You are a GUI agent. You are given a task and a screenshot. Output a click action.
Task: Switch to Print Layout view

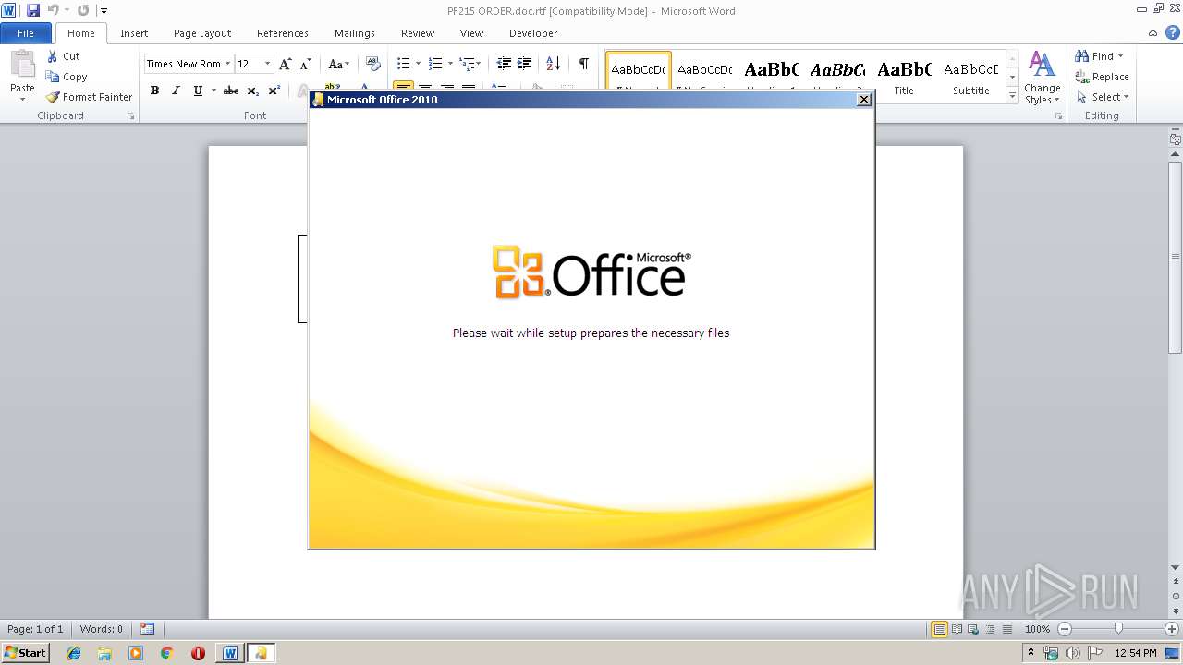click(939, 629)
